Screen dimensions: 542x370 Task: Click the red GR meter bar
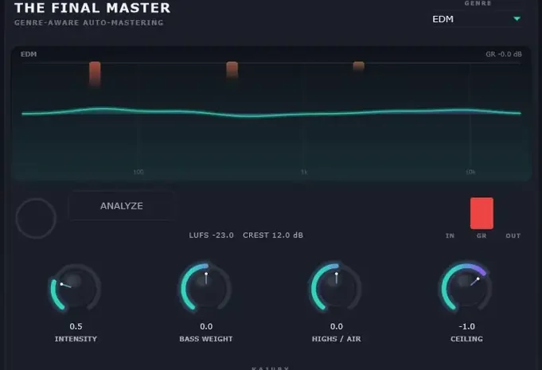tap(482, 213)
